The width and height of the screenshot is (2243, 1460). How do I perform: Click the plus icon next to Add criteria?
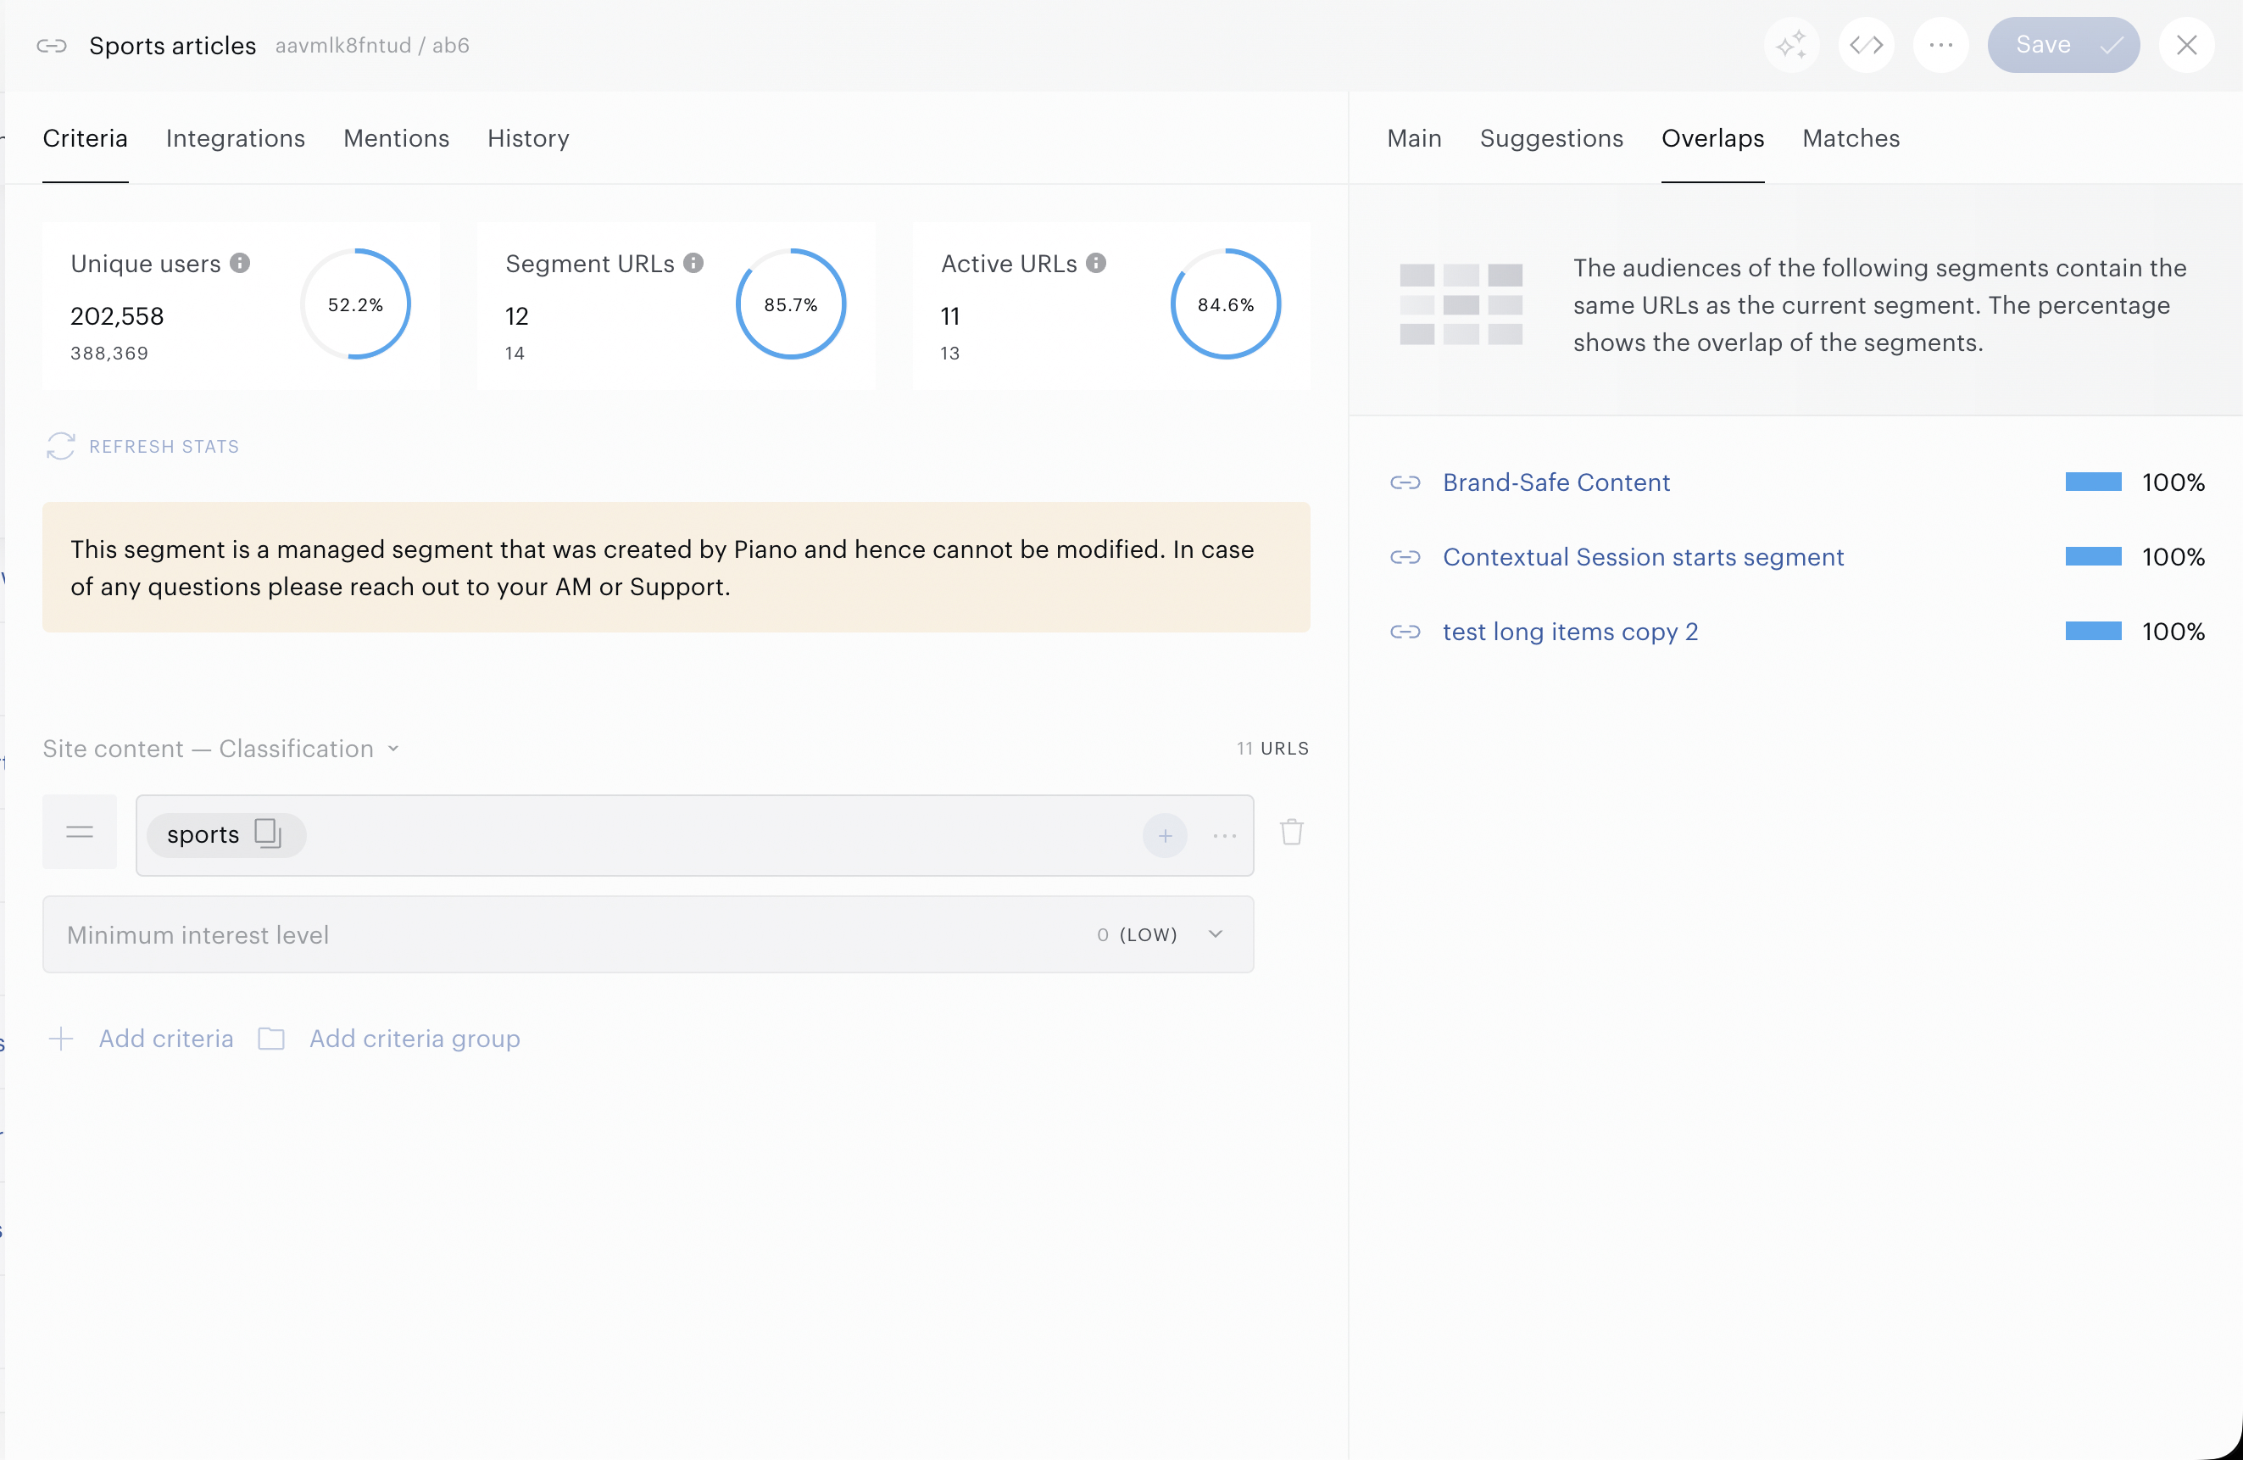click(x=61, y=1038)
